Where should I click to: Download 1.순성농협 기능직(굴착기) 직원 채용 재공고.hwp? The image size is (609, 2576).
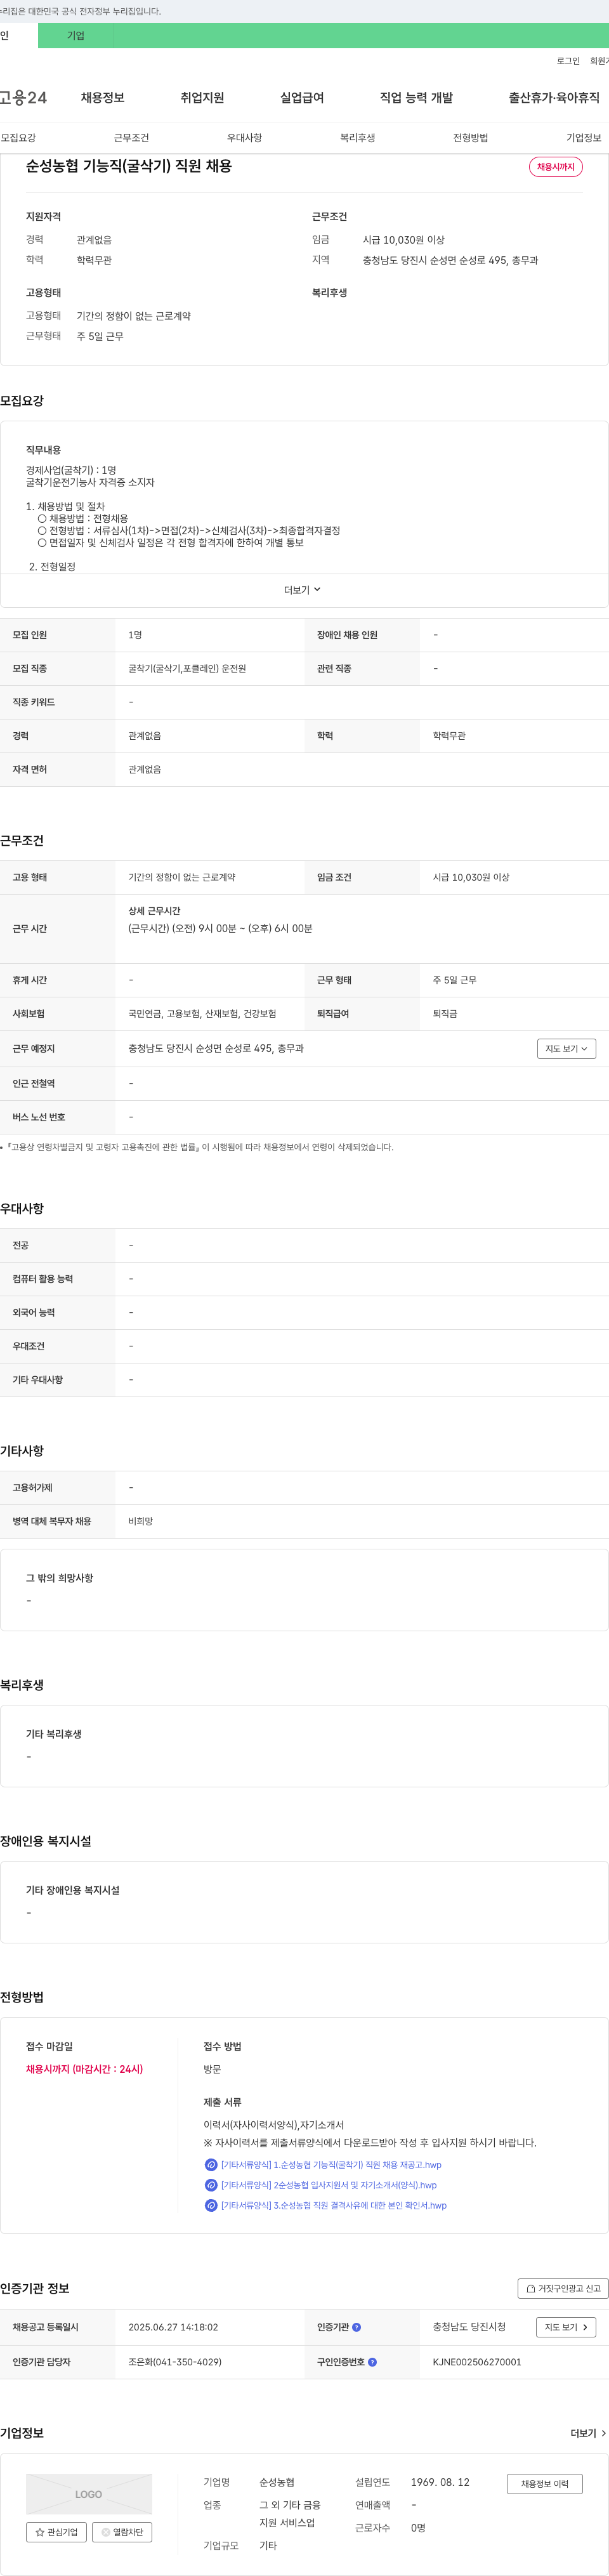(x=331, y=2165)
